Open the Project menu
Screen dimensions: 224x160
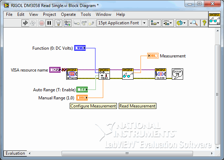(49, 14)
